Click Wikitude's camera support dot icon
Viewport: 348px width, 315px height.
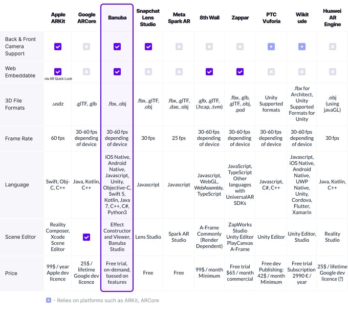302,47
